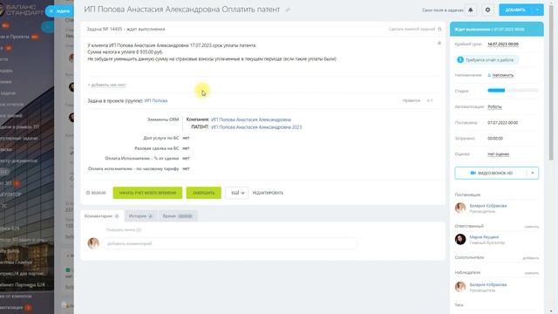This screenshot has height=314, width=558.
Task: Open Роботы automation link
Action: tap(494, 106)
